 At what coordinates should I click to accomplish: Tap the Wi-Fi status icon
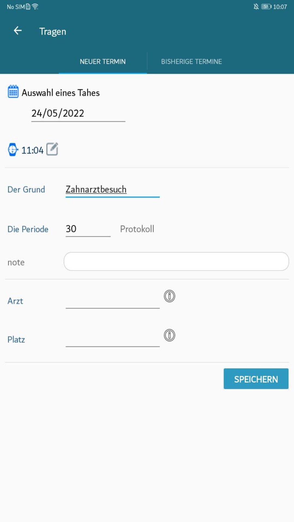coord(35,7)
